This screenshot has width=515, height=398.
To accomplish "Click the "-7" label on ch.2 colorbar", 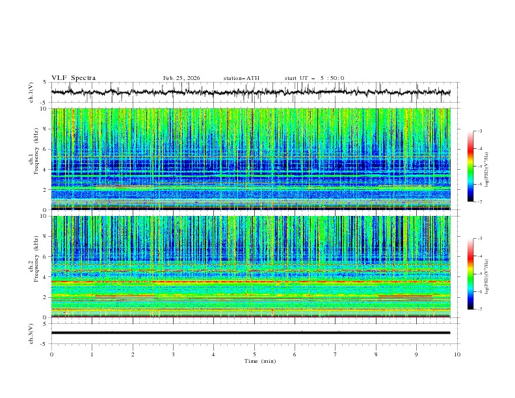I will 479,309.
